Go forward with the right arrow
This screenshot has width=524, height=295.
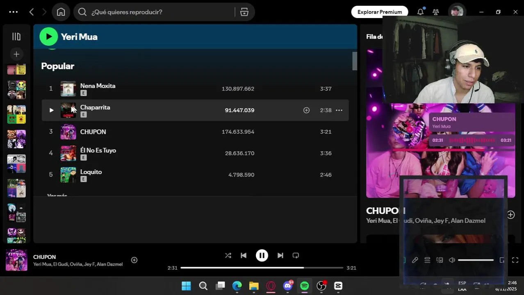44,12
